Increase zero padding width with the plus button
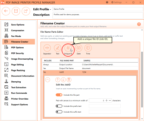The width and height of the screenshot is (144, 121). (106, 100)
